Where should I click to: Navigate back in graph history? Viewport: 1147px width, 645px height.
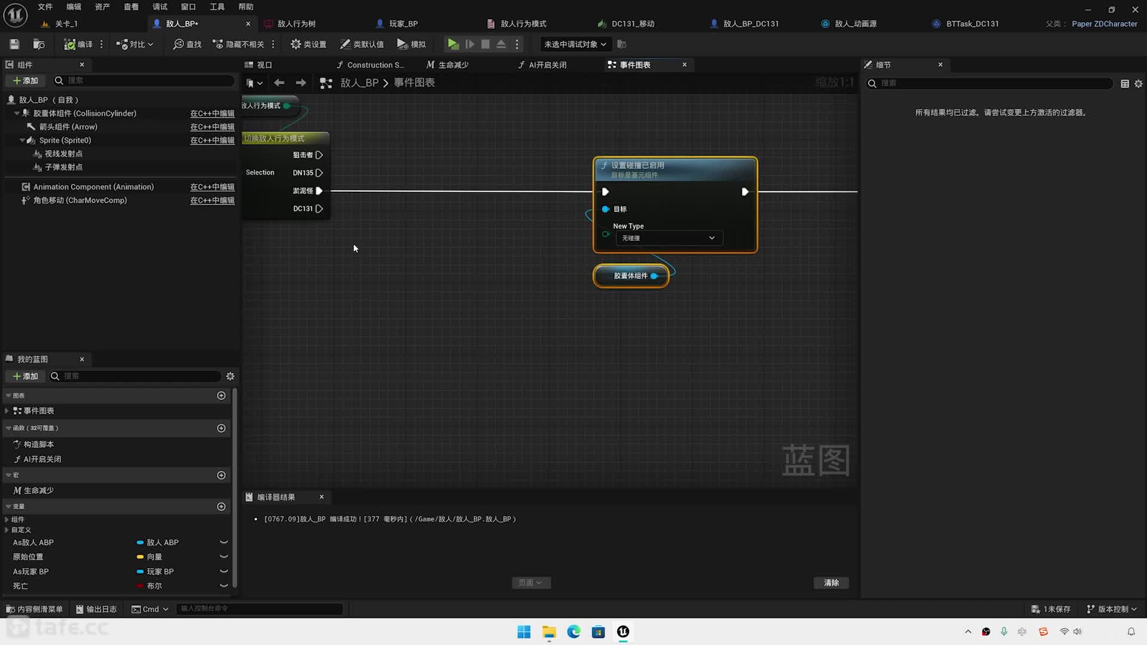(279, 83)
